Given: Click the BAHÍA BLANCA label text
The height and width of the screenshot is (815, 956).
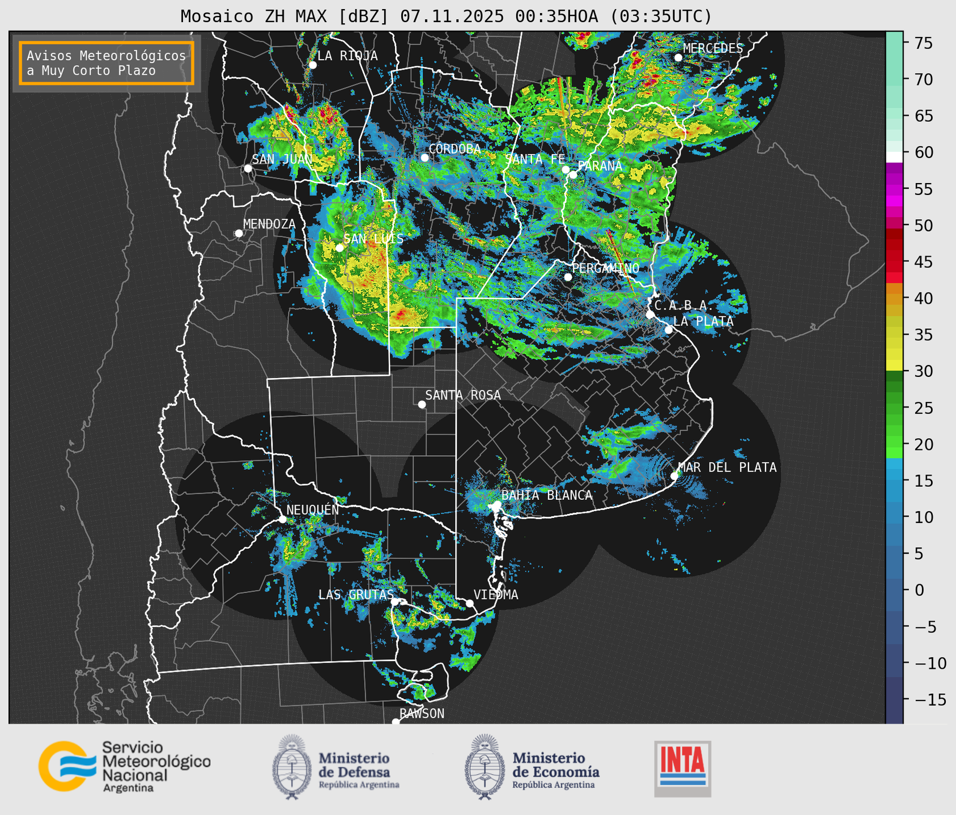Looking at the screenshot, I should pos(547,495).
